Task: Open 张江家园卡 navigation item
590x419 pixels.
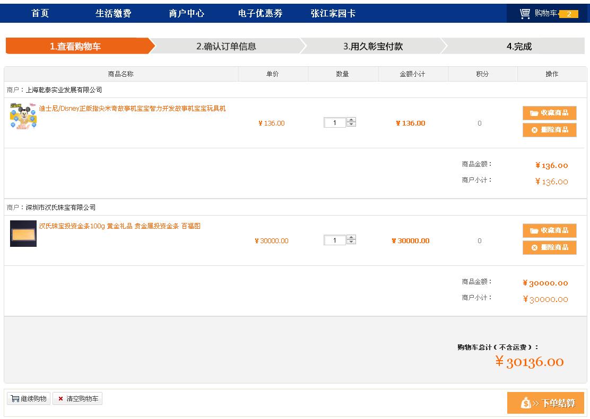Action: [x=333, y=14]
